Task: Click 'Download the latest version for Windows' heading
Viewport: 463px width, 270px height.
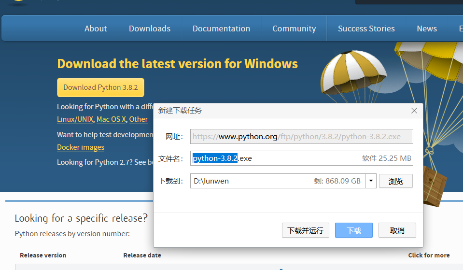Action: pyautogui.click(x=178, y=64)
